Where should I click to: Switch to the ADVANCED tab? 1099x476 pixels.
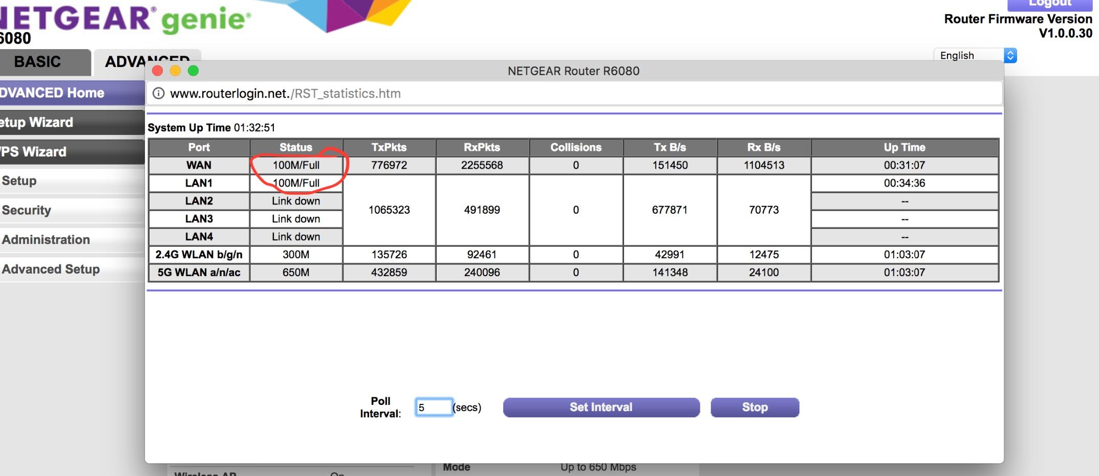point(147,62)
